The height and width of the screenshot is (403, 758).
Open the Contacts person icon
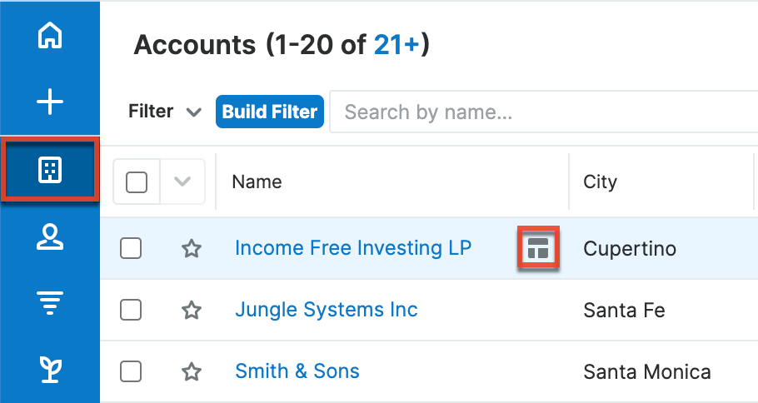click(x=50, y=237)
